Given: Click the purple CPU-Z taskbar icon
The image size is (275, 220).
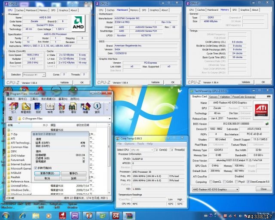Looking at the screenshot, I should pos(75,216).
